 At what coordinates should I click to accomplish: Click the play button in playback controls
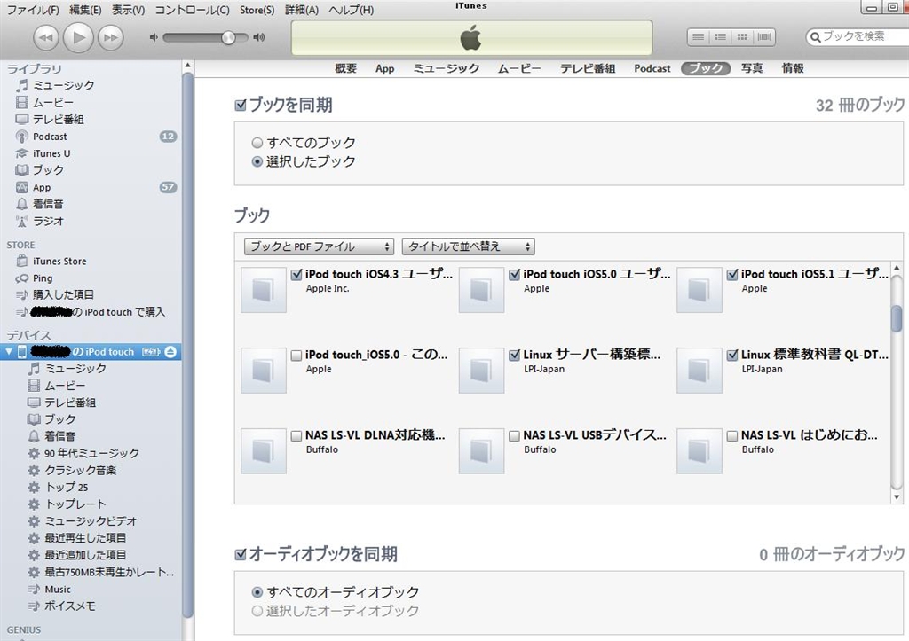[78, 37]
